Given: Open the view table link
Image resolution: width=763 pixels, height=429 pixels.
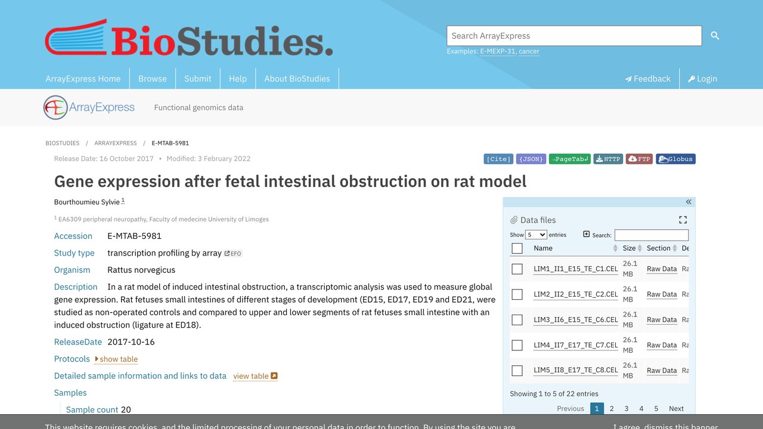Looking at the screenshot, I should [x=255, y=376].
